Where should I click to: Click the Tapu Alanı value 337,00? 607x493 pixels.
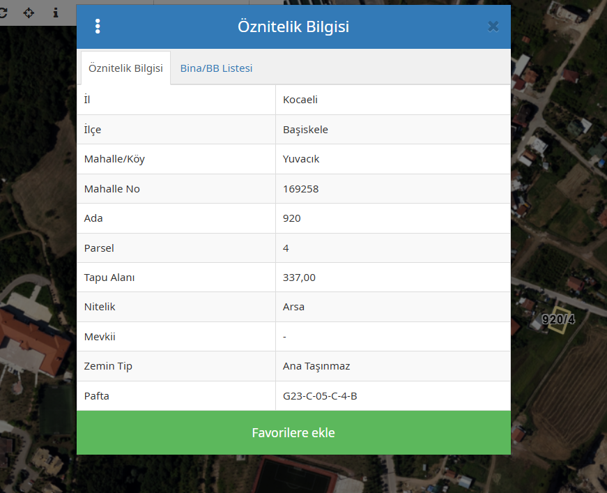299,278
